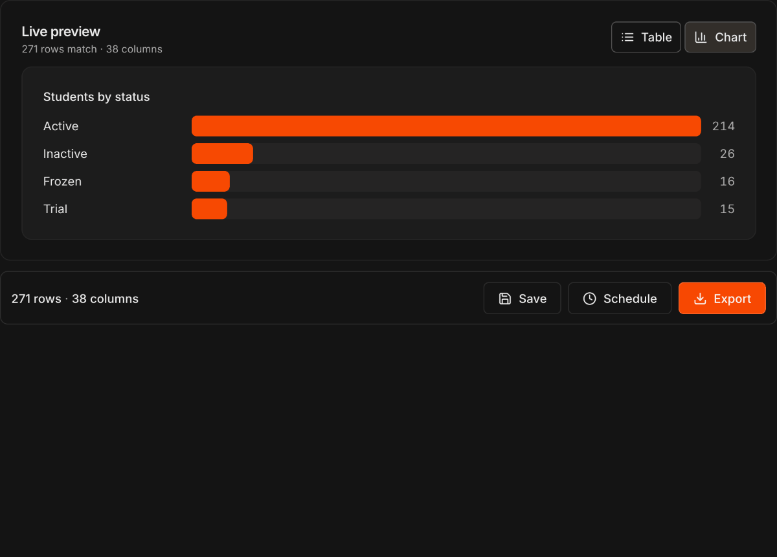Viewport: 777px width, 557px height.
Task: Click the 'Trial' row label
Action: 55,209
